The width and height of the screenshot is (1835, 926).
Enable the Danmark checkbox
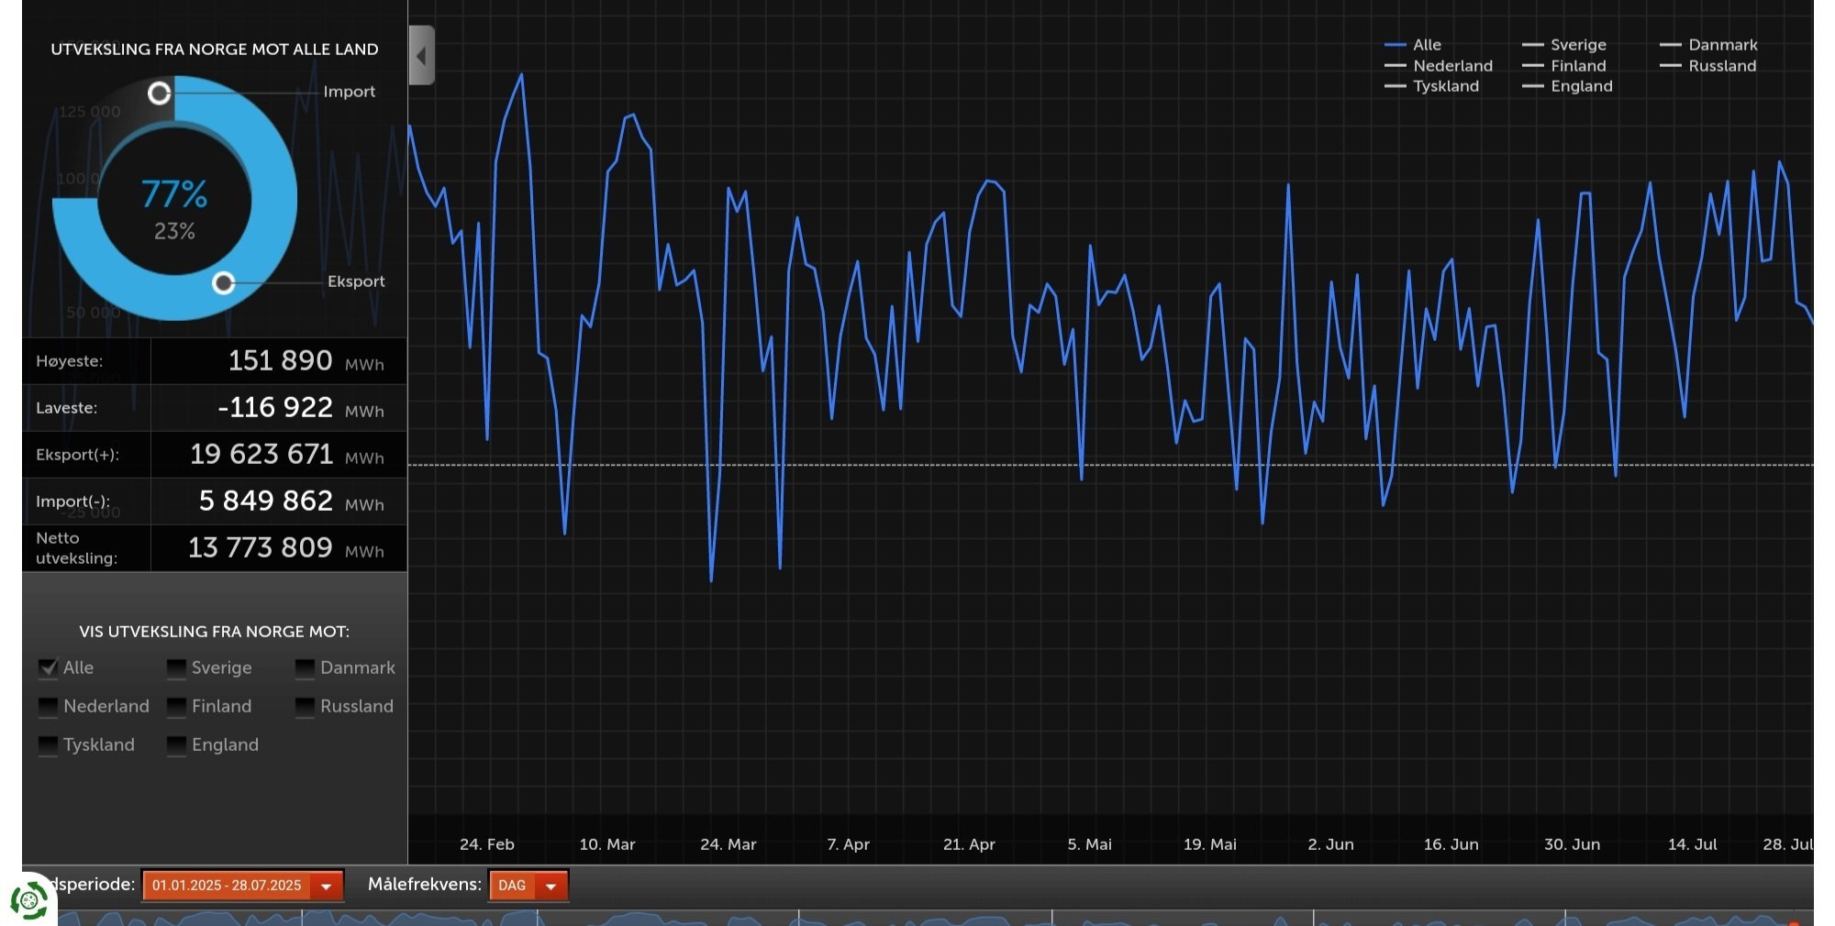(x=305, y=667)
